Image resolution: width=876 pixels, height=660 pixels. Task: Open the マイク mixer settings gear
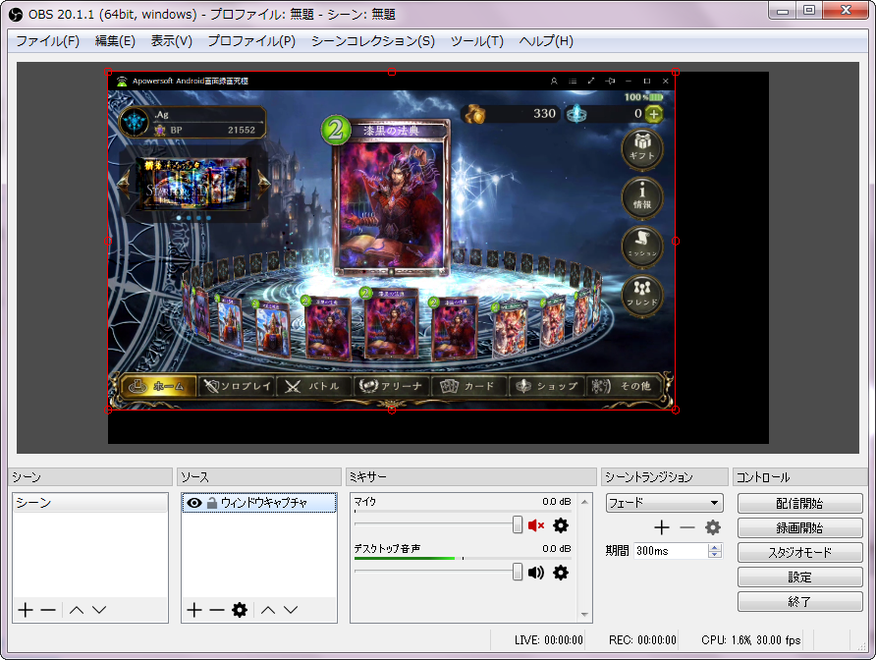(x=561, y=525)
